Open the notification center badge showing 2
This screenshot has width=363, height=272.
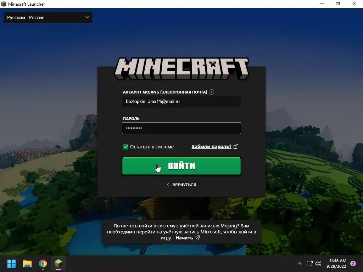(x=353, y=263)
